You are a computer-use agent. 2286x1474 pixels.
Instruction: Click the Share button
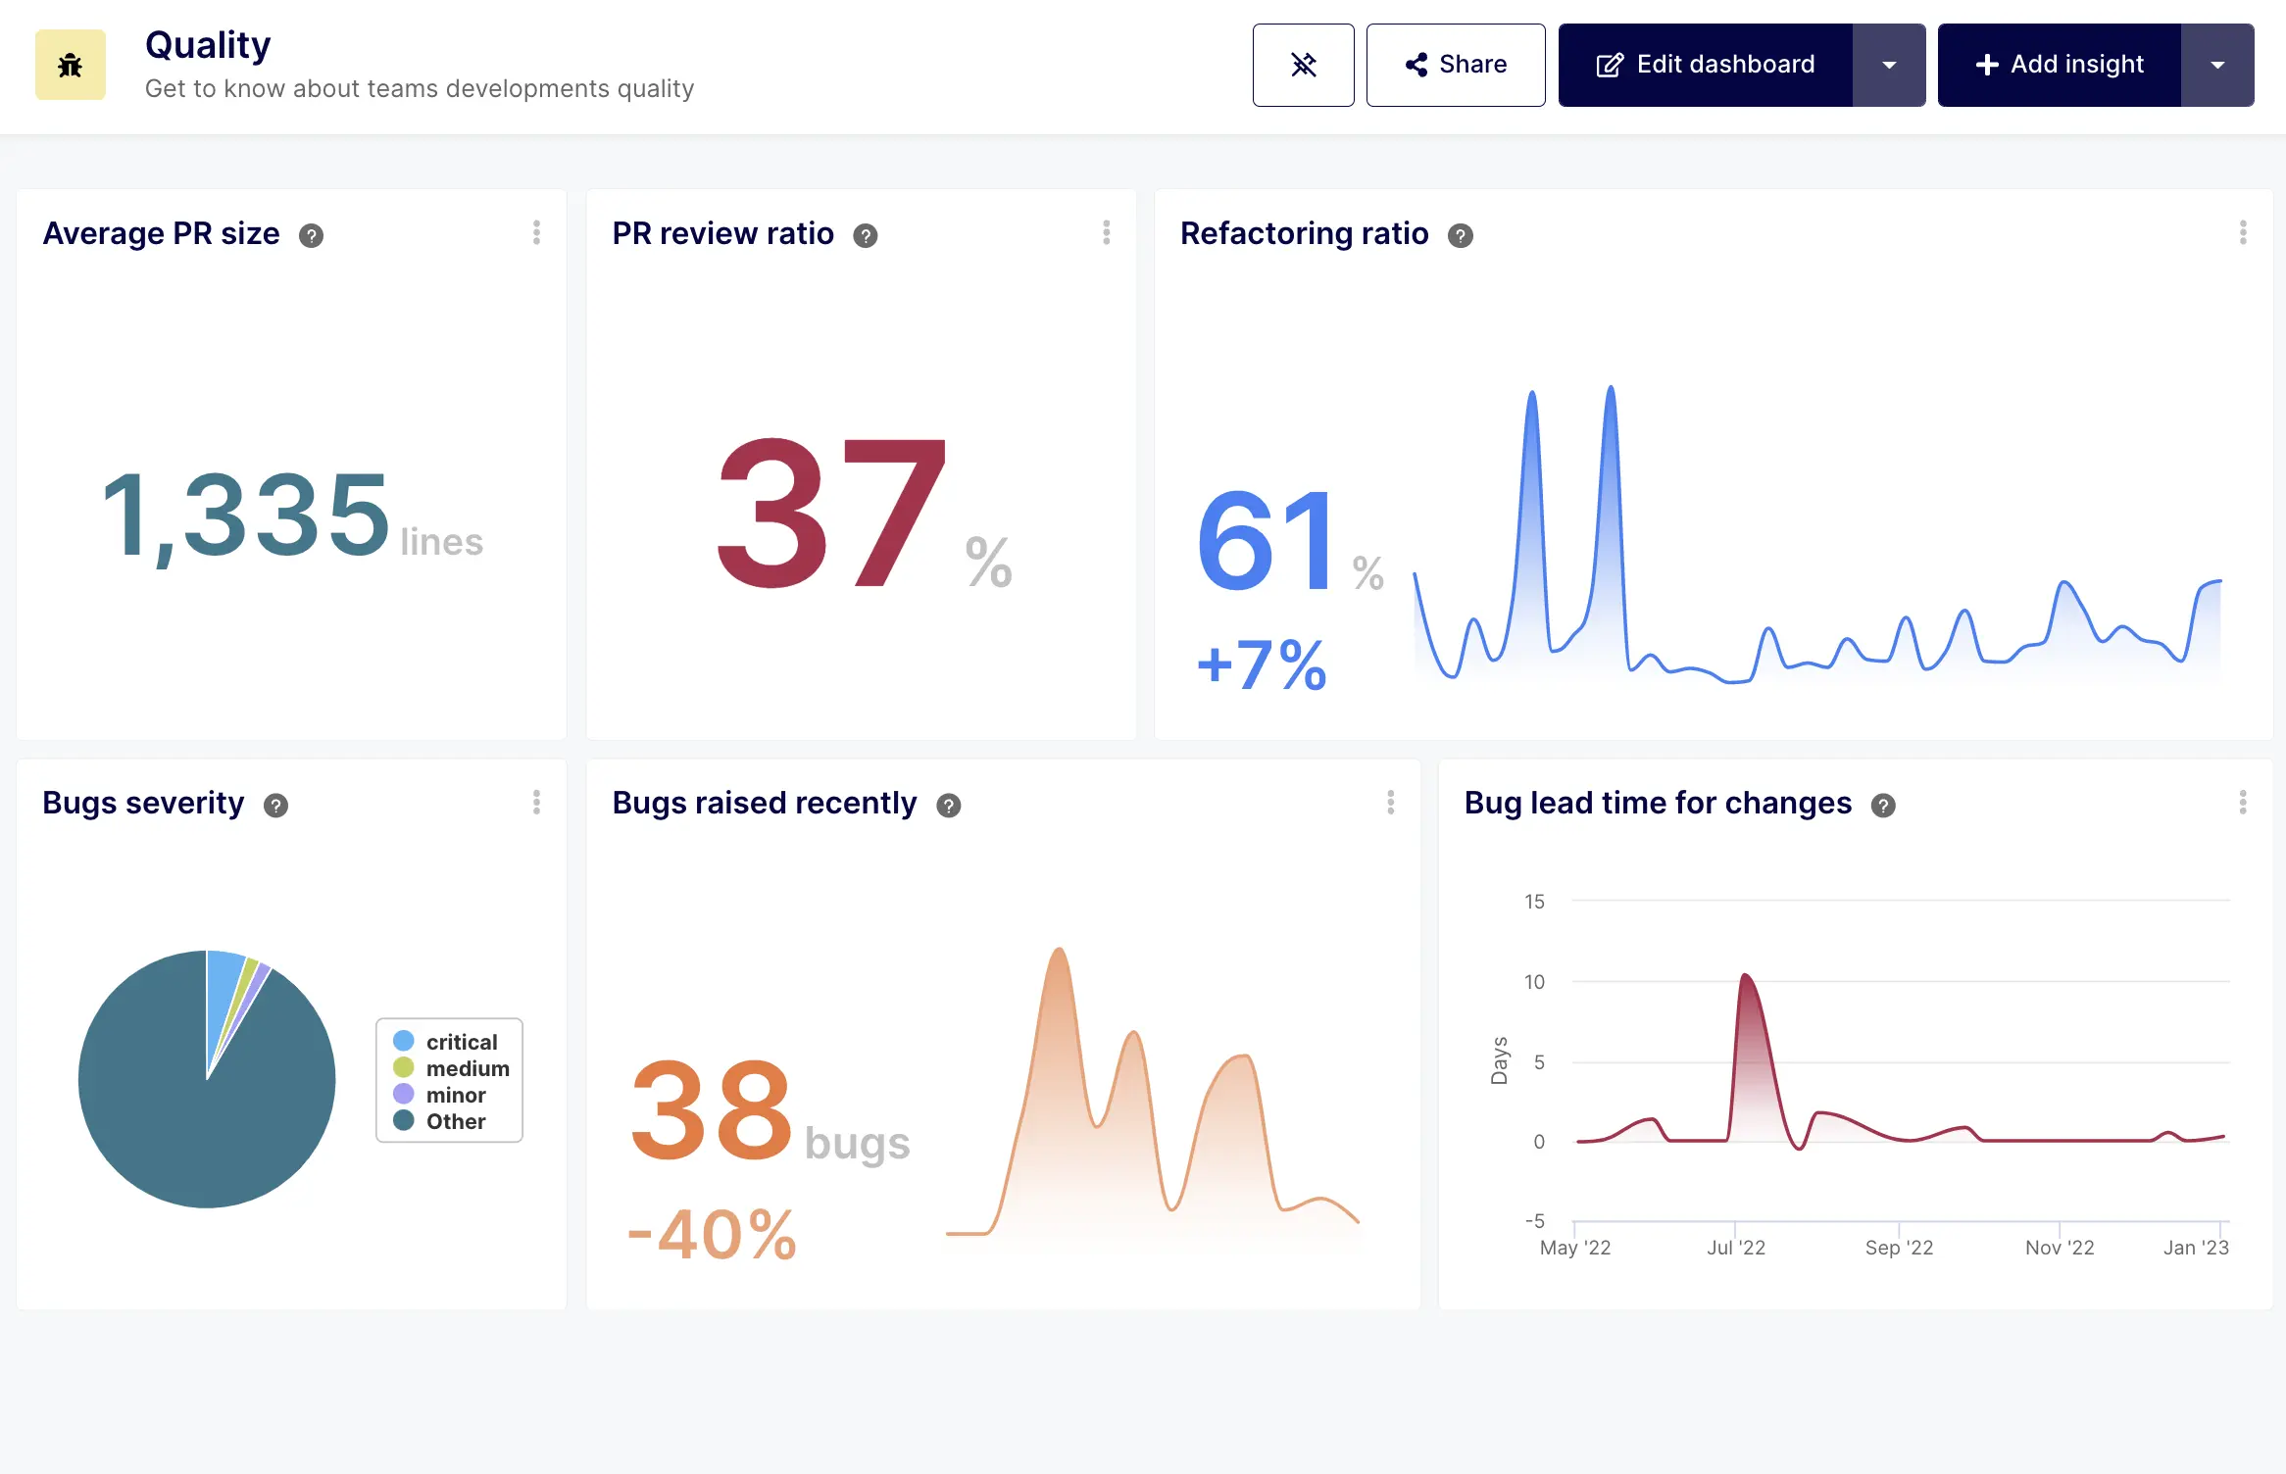coord(1455,65)
